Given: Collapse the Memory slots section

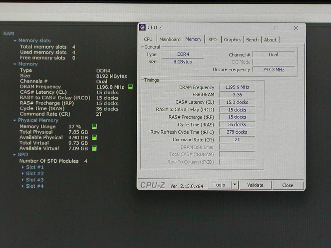Looking at the screenshot, I should [15, 41].
